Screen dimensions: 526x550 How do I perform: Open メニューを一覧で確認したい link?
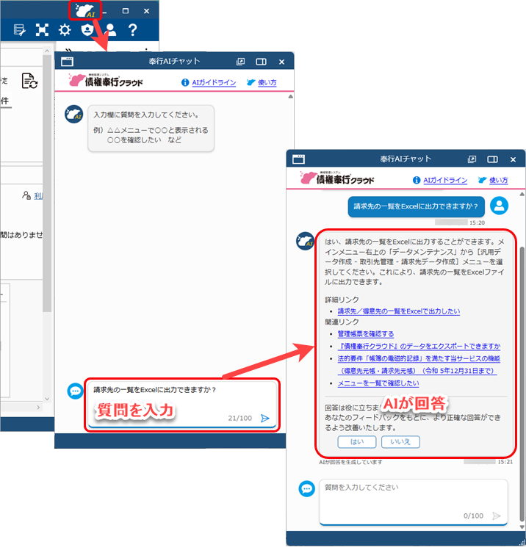pyautogui.click(x=378, y=383)
